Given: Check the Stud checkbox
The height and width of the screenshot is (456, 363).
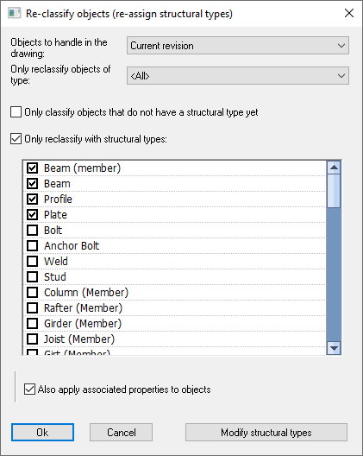Looking at the screenshot, I should click(x=32, y=277).
